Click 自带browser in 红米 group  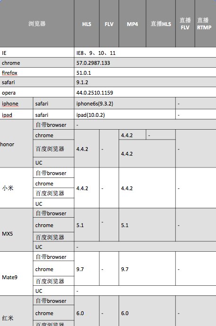53,300
